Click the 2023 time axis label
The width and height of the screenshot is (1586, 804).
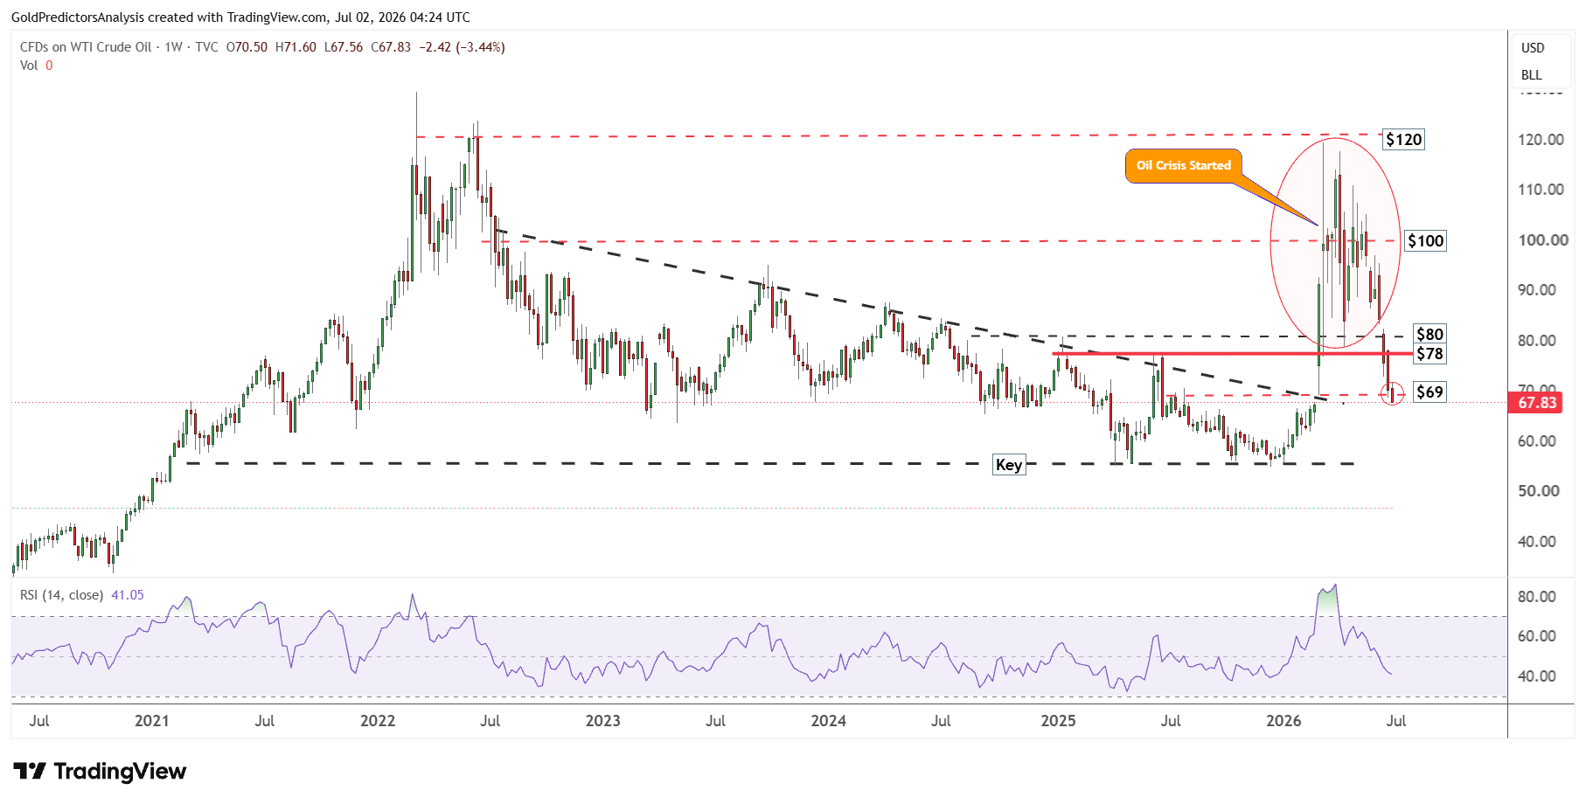(602, 721)
